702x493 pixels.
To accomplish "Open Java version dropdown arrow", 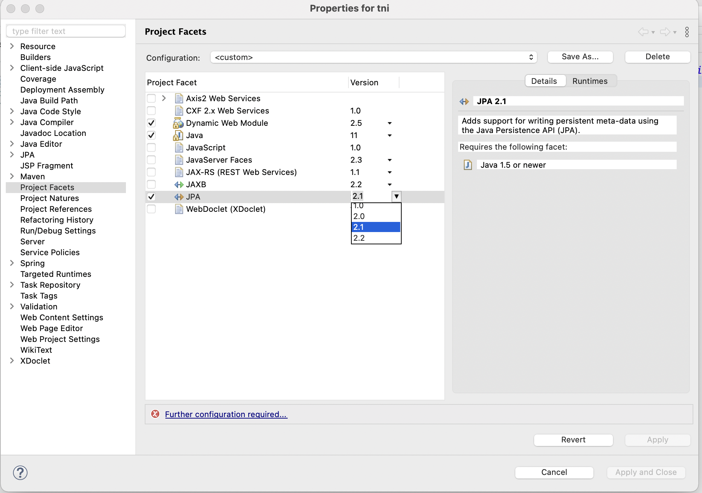I will point(390,136).
